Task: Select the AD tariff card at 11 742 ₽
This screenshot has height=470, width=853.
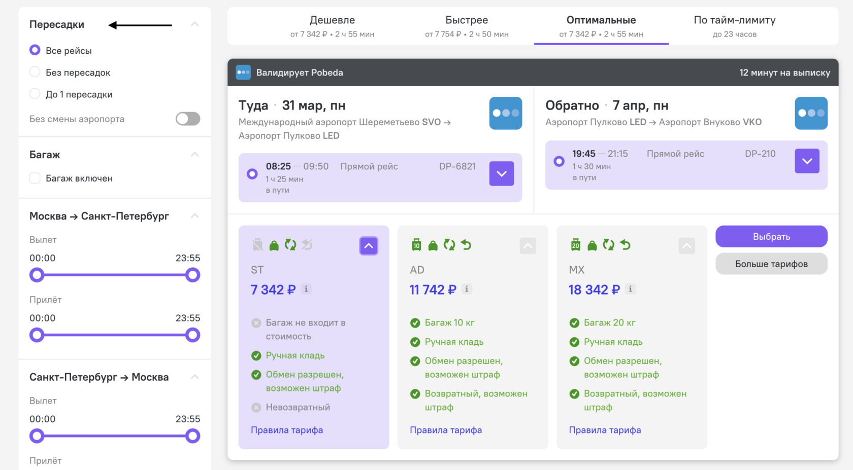Action: [473, 337]
